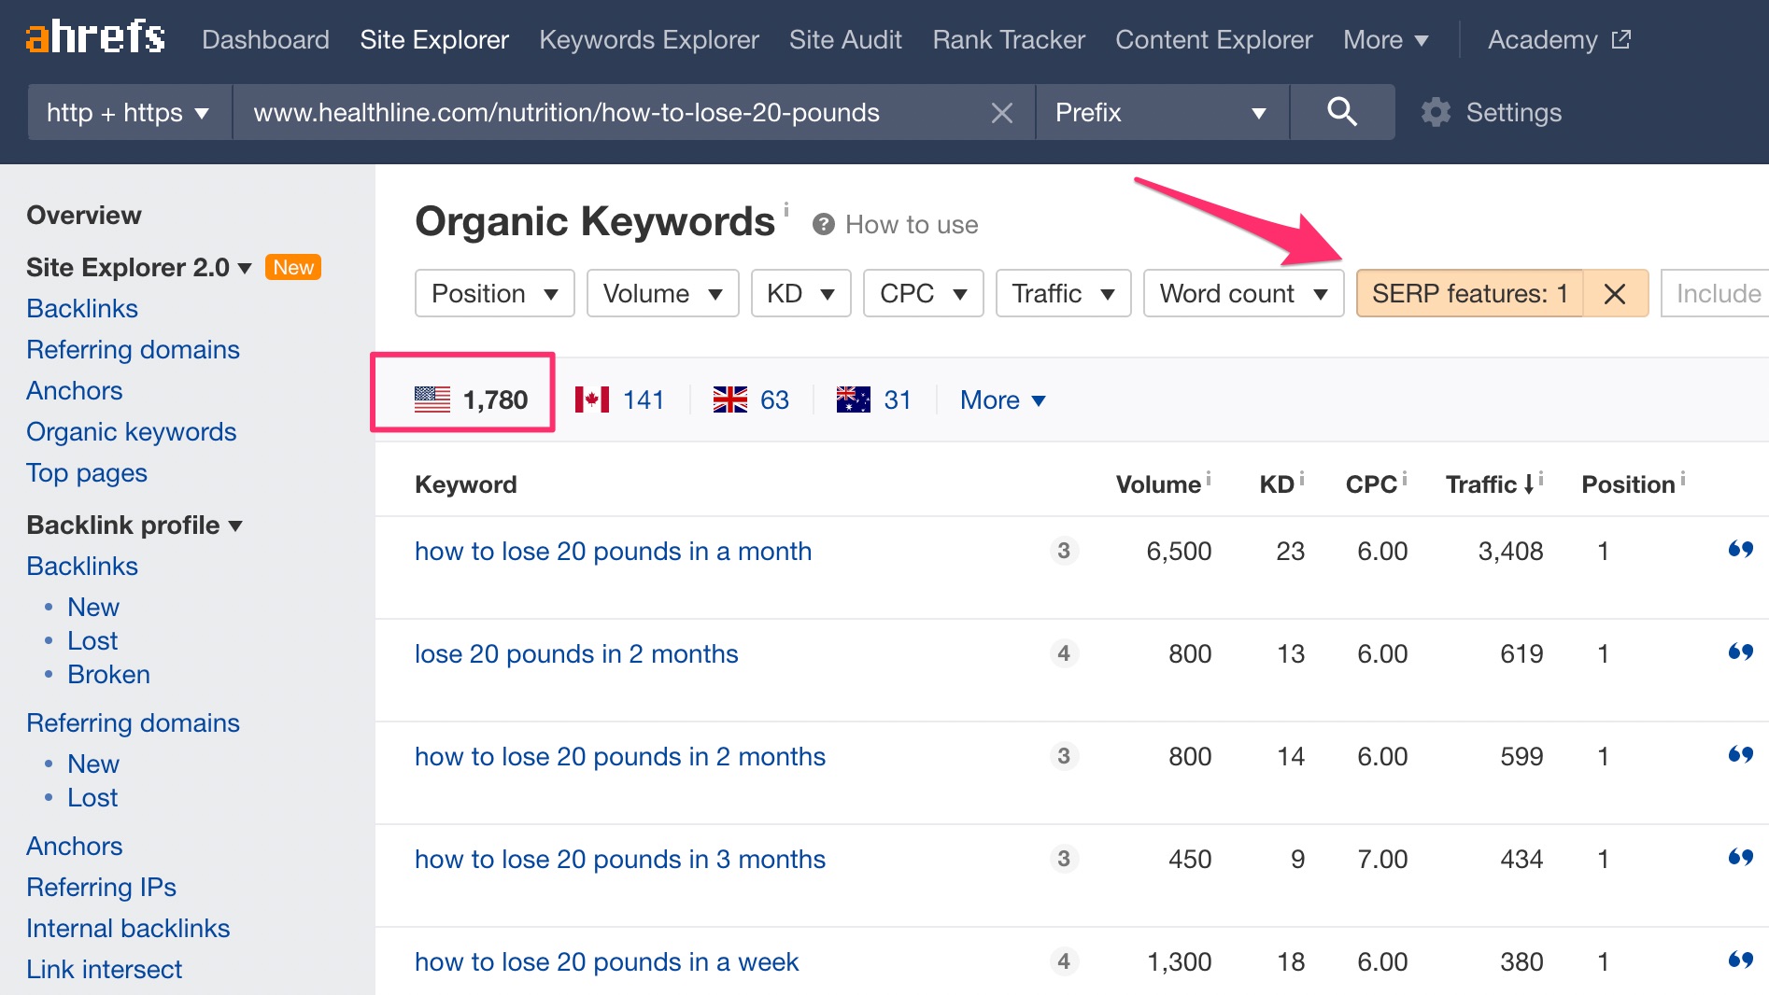This screenshot has height=995, width=1769.
Task: Open the Overview sidebar link
Action: pyautogui.click(x=84, y=215)
